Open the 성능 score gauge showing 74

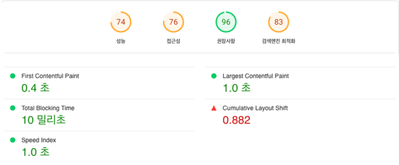point(121,22)
